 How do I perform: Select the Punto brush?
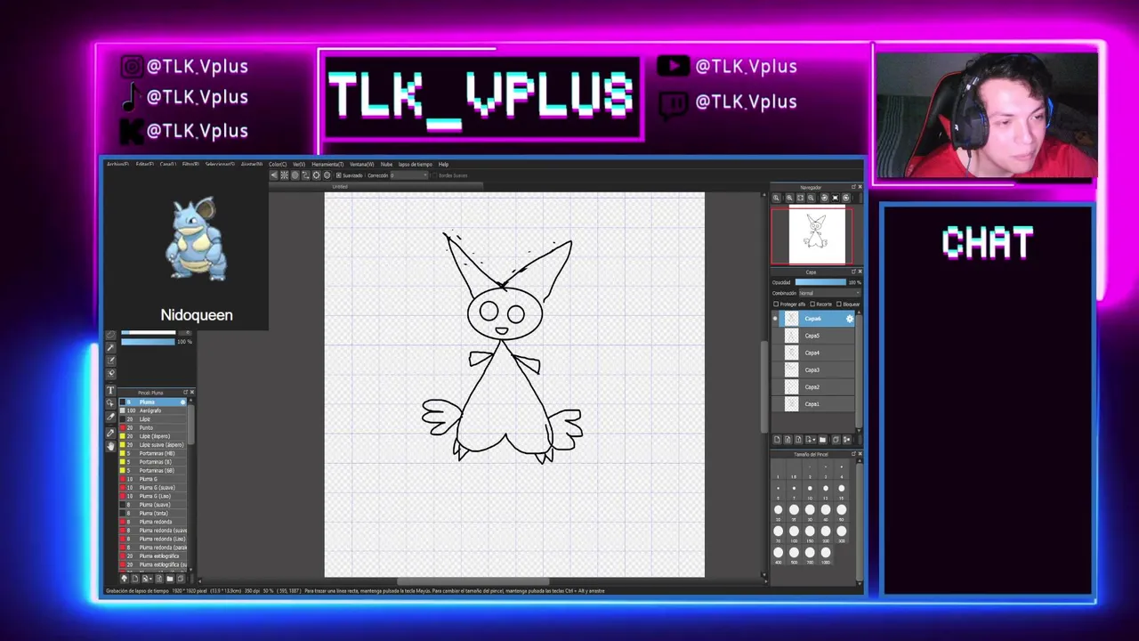point(154,427)
